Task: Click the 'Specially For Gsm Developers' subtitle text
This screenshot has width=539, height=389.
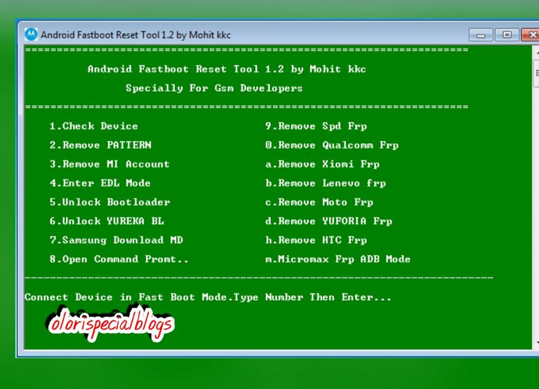Action: (x=214, y=88)
